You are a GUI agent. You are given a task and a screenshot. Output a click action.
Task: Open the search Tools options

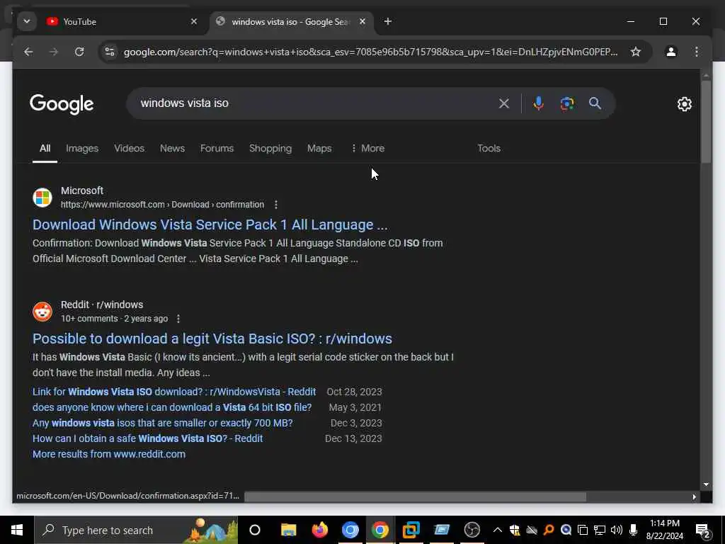point(489,149)
